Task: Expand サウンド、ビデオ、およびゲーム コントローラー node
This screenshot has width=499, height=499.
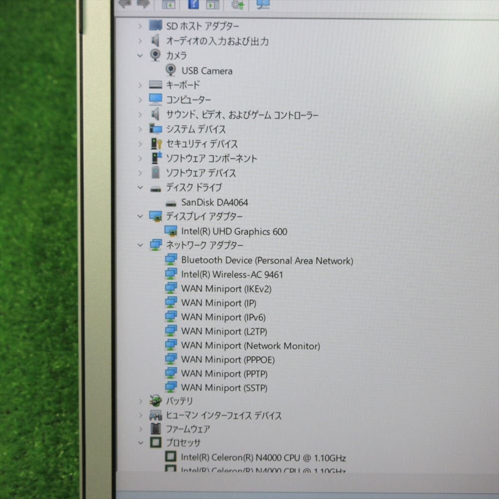Action: click(x=140, y=114)
